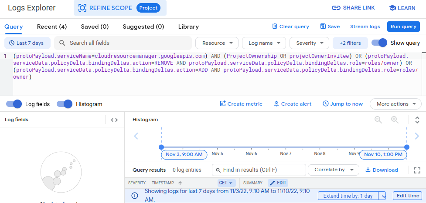This screenshot has width=426, height=203.
Task: Click the histogram zoom out icon
Action: point(378,120)
